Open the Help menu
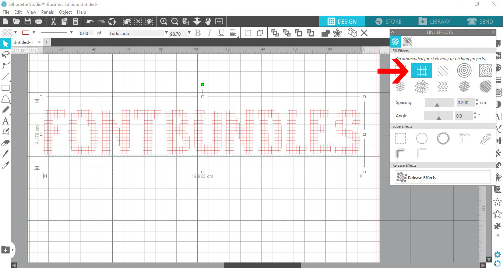 (x=81, y=12)
